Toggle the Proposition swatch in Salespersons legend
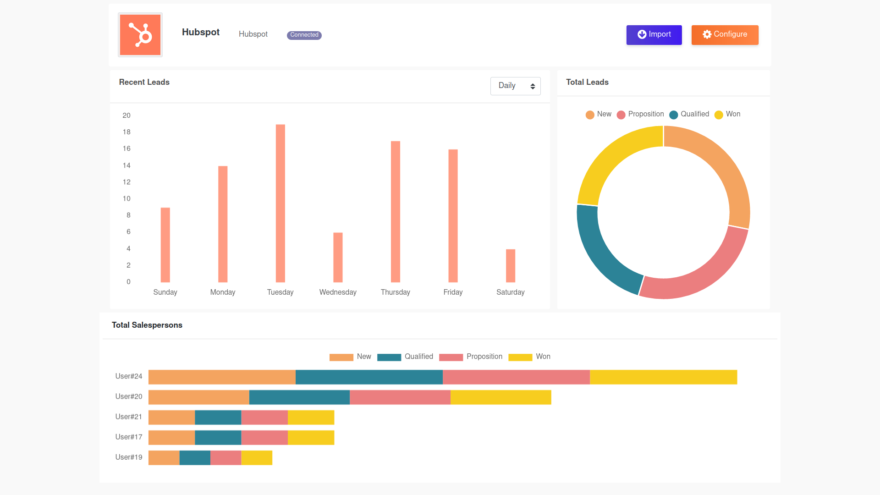Screen dimensions: 880x495 451,357
